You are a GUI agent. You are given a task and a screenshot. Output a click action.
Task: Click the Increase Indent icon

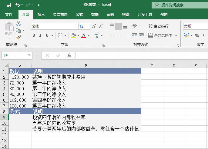141,35
